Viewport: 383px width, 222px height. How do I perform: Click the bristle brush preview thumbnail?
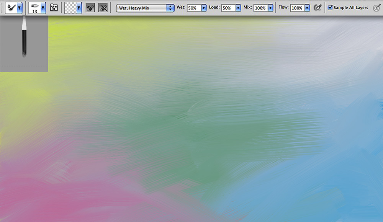click(x=24, y=44)
